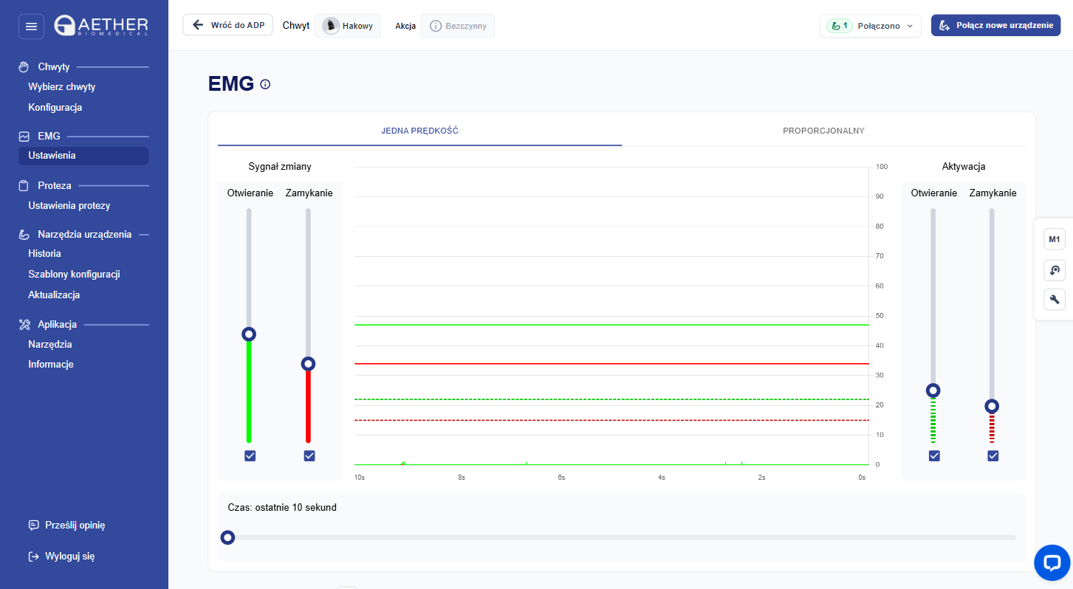Screen dimensions: 1073x589
Task: Click Wróć do ADP button
Action: (x=228, y=25)
